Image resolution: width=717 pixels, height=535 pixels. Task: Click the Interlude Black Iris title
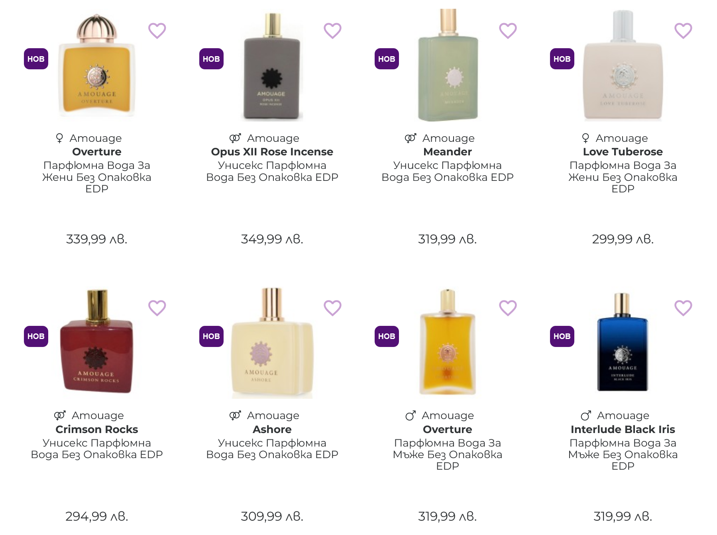coord(623,429)
